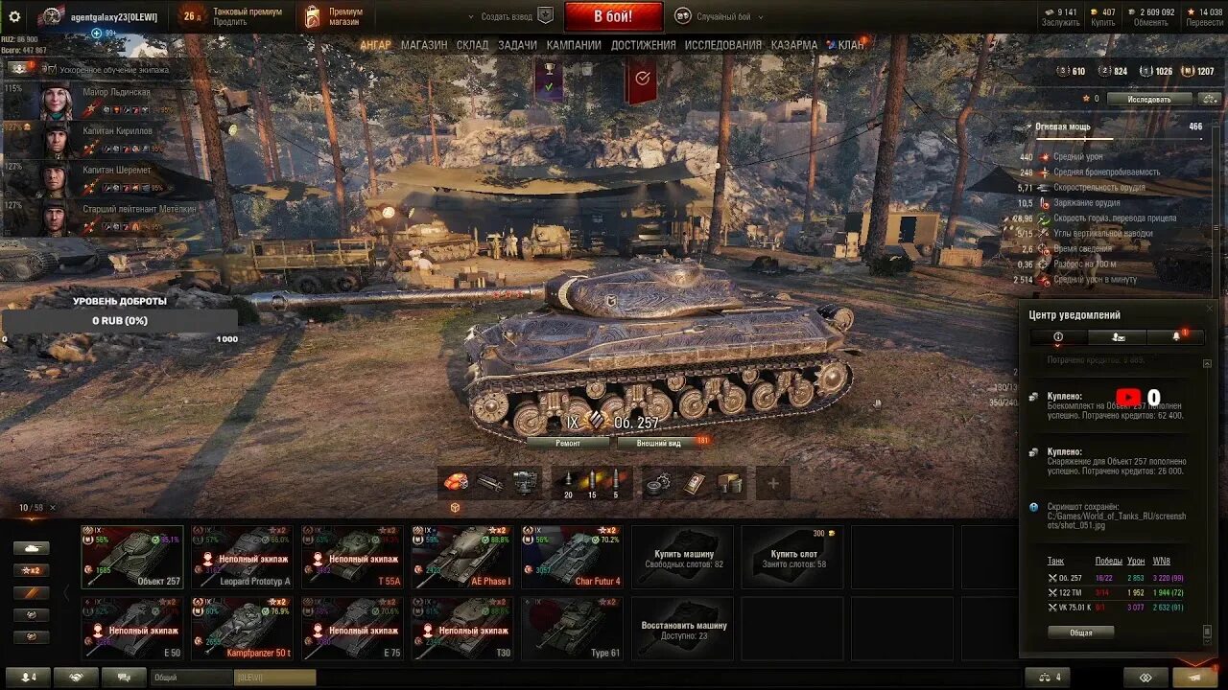The height and width of the screenshot is (690, 1228).
Task: Open the invitations tab in notification center
Action: click(1118, 336)
